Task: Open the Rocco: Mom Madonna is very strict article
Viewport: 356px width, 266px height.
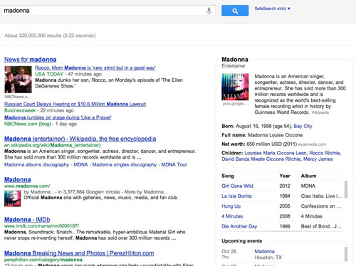Action: [x=95, y=68]
